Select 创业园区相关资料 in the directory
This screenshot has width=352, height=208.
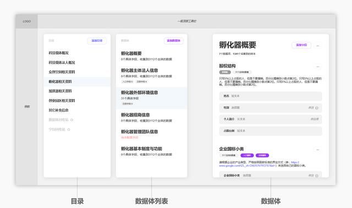(x=62, y=101)
